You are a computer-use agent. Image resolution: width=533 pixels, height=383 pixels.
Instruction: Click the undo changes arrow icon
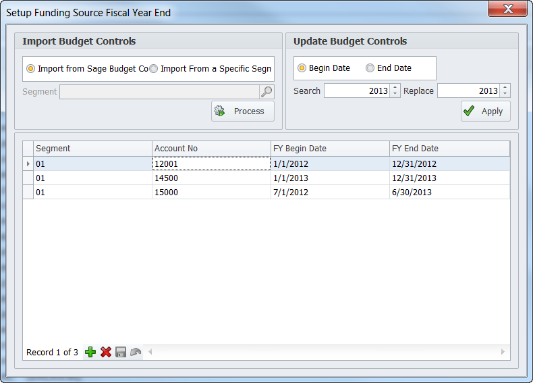136,352
